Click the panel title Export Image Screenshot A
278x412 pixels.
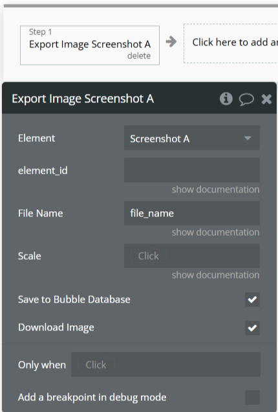pos(83,99)
